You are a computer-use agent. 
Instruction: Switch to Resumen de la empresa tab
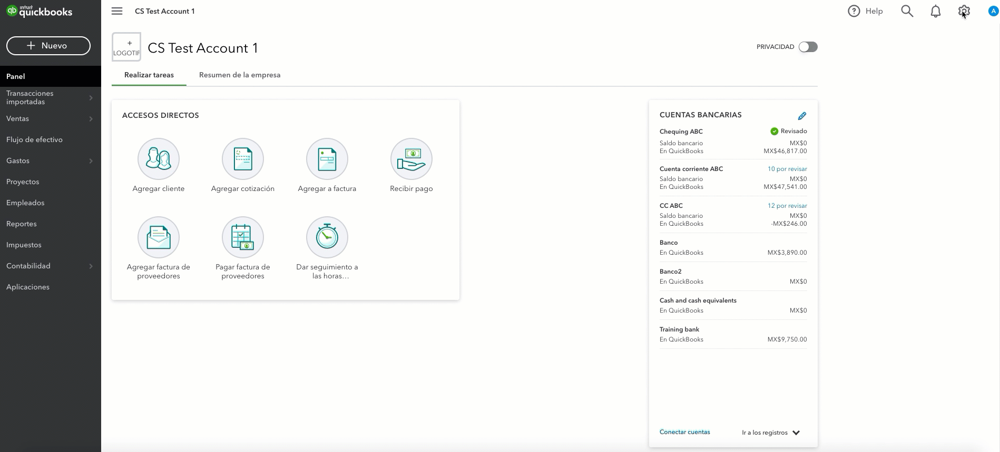(x=240, y=75)
